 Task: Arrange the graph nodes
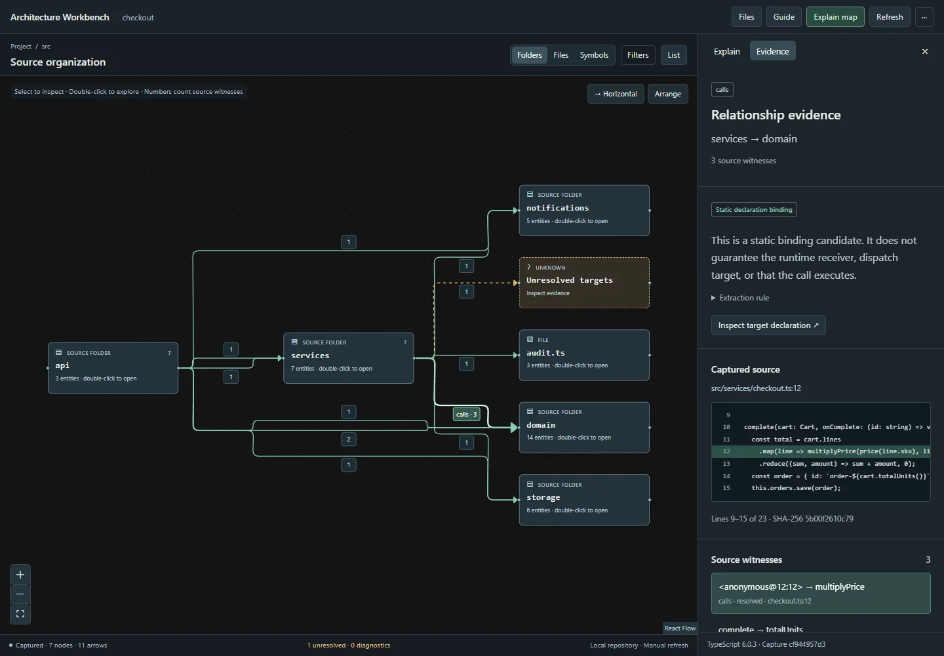coord(667,94)
